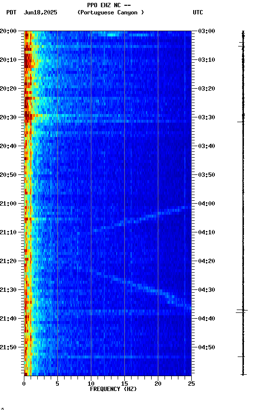Viewport: 264px width, 414px height.
Task: Click the 21:30 PDT time label
Action: 8,290
